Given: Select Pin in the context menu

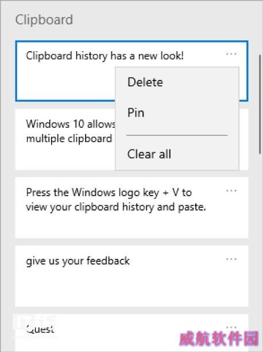Looking at the screenshot, I should coord(136,113).
